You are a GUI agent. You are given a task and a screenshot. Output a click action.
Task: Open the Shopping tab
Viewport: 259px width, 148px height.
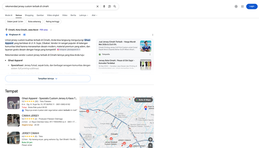[x=29, y=15]
